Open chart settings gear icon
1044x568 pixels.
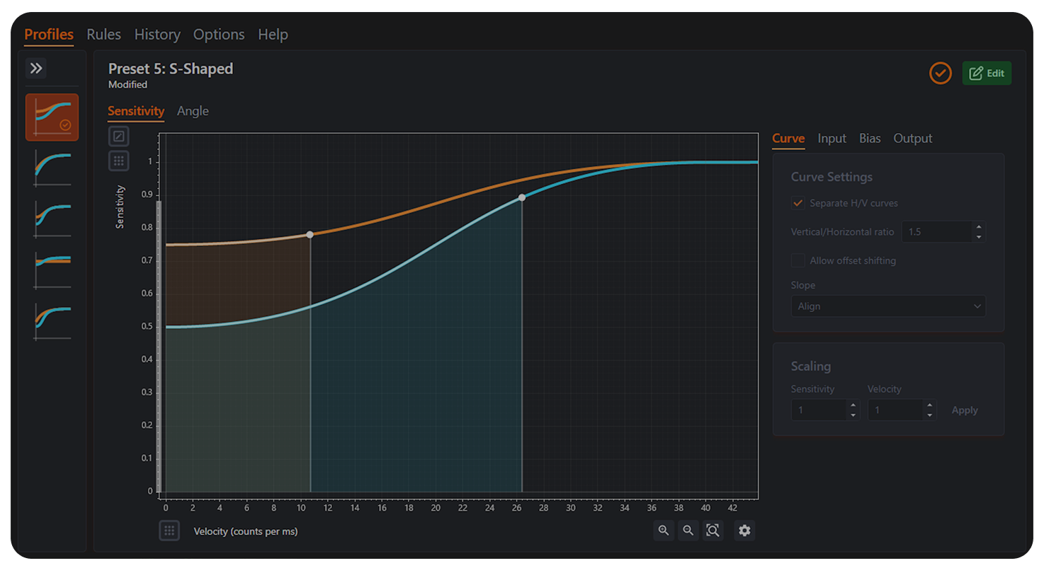(744, 531)
